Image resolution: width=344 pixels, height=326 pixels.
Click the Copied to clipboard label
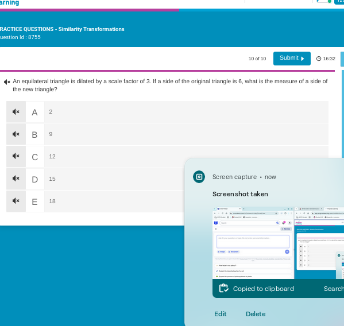click(x=263, y=289)
